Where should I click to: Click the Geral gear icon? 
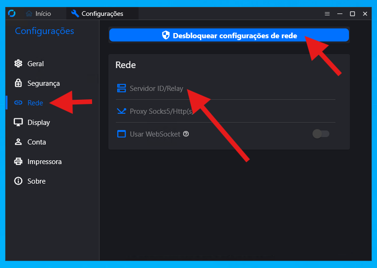click(18, 63)
